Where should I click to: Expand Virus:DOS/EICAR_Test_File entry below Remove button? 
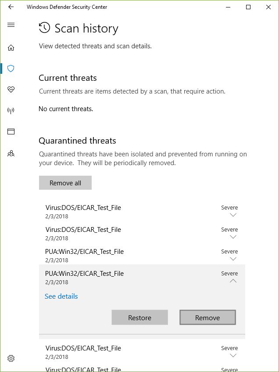coord(233,356)
